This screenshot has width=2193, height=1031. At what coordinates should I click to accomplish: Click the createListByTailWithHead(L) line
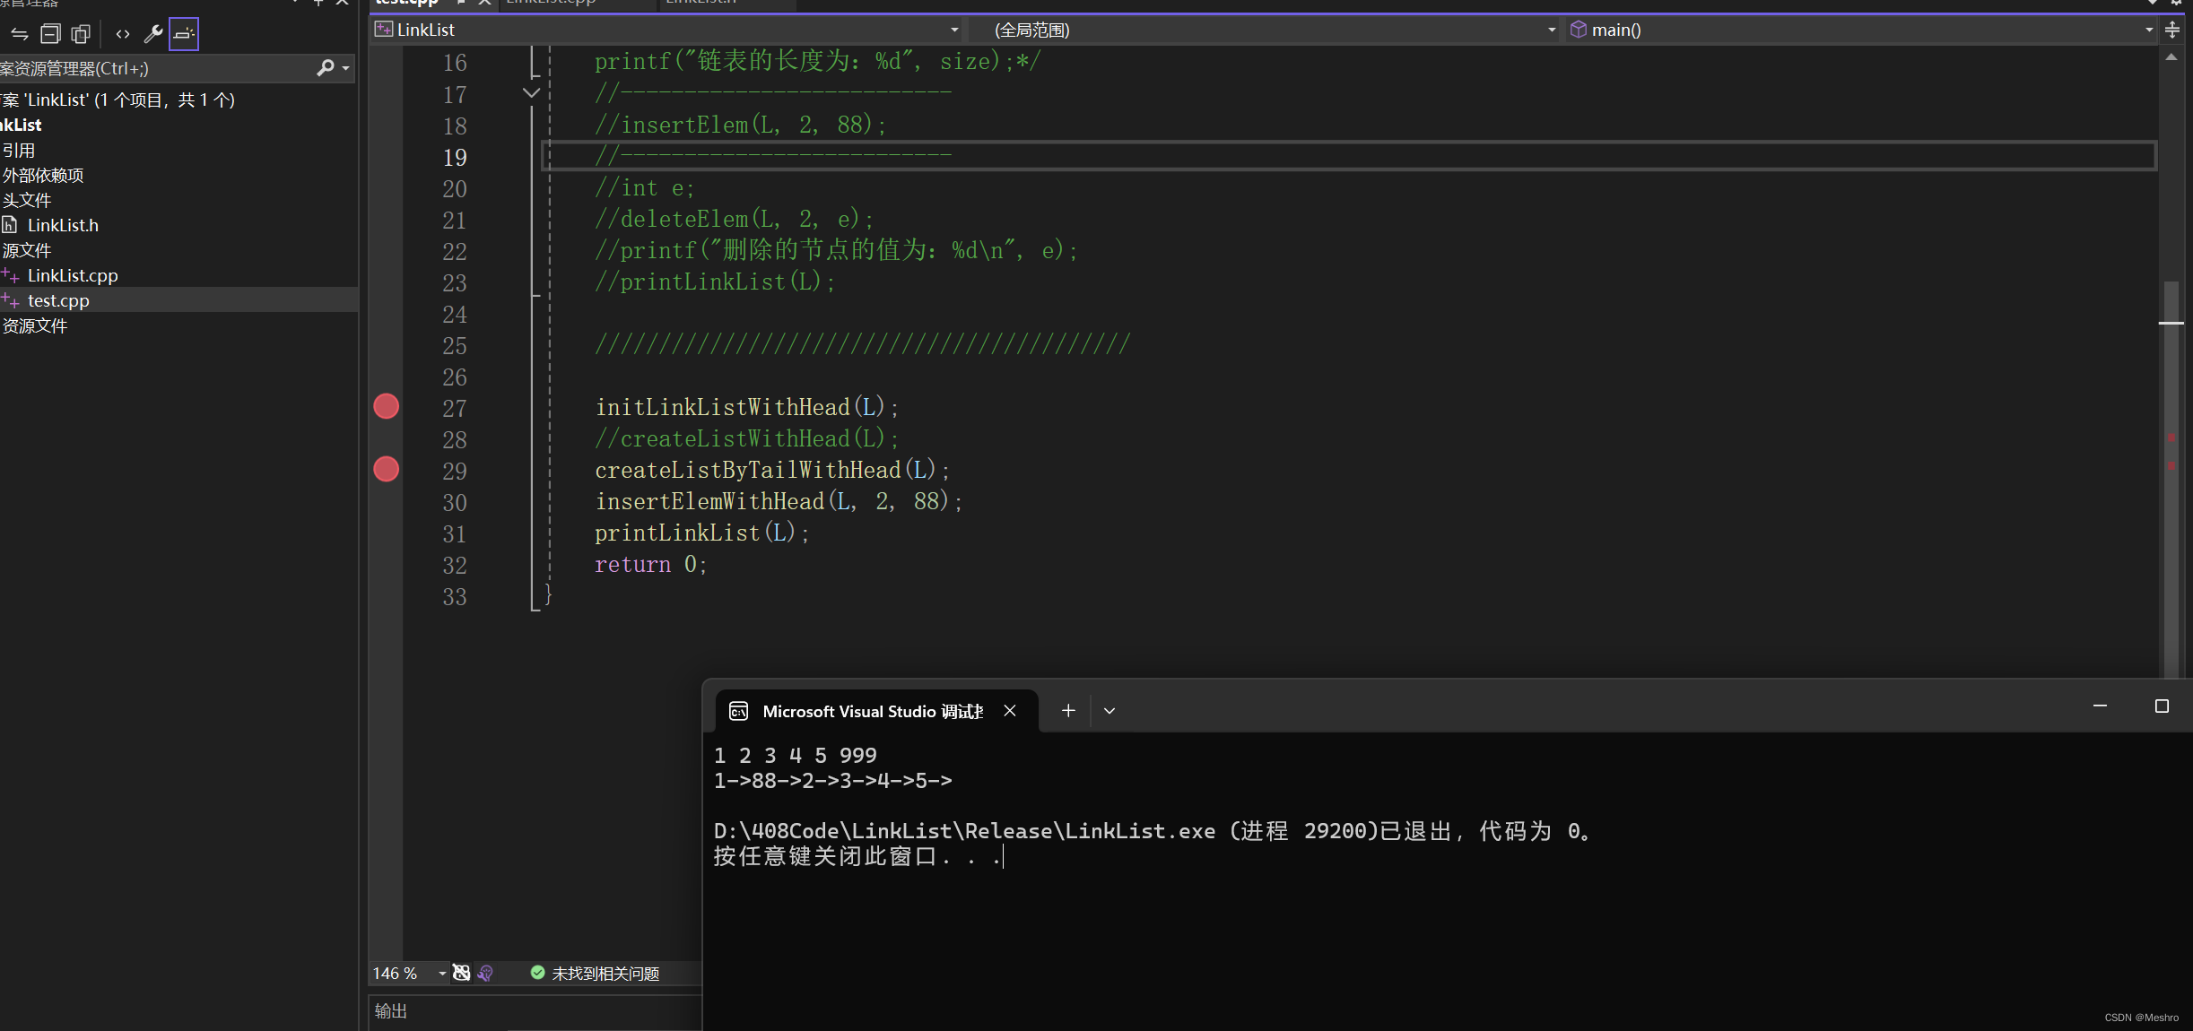point(772,470)
